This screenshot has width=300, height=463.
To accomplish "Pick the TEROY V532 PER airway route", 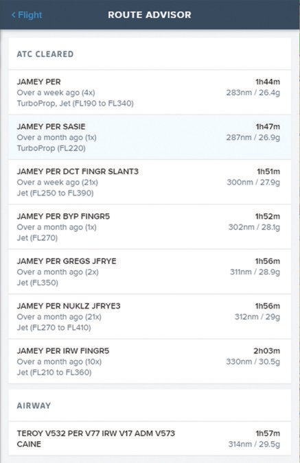I will point(150,438).
